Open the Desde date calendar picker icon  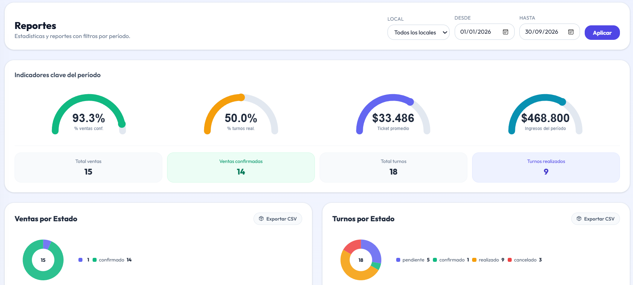click(505, 32)
